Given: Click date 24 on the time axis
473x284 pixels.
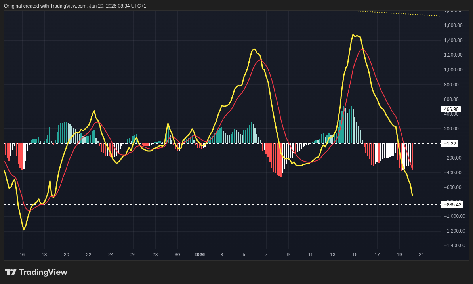Looking at the screenshot, I should (111, 255).
